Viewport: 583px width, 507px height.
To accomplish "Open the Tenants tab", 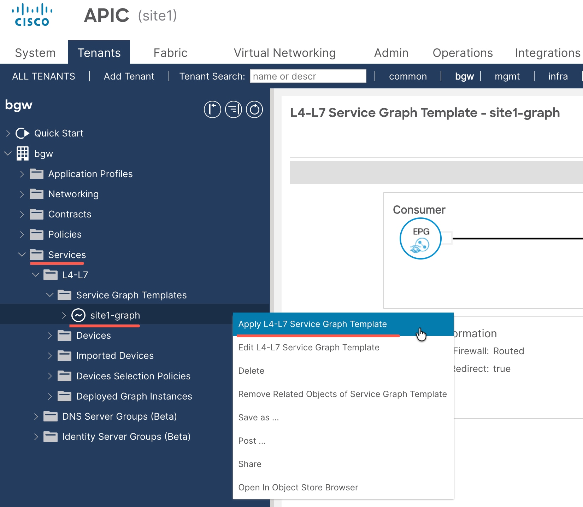I will point(99,53).
